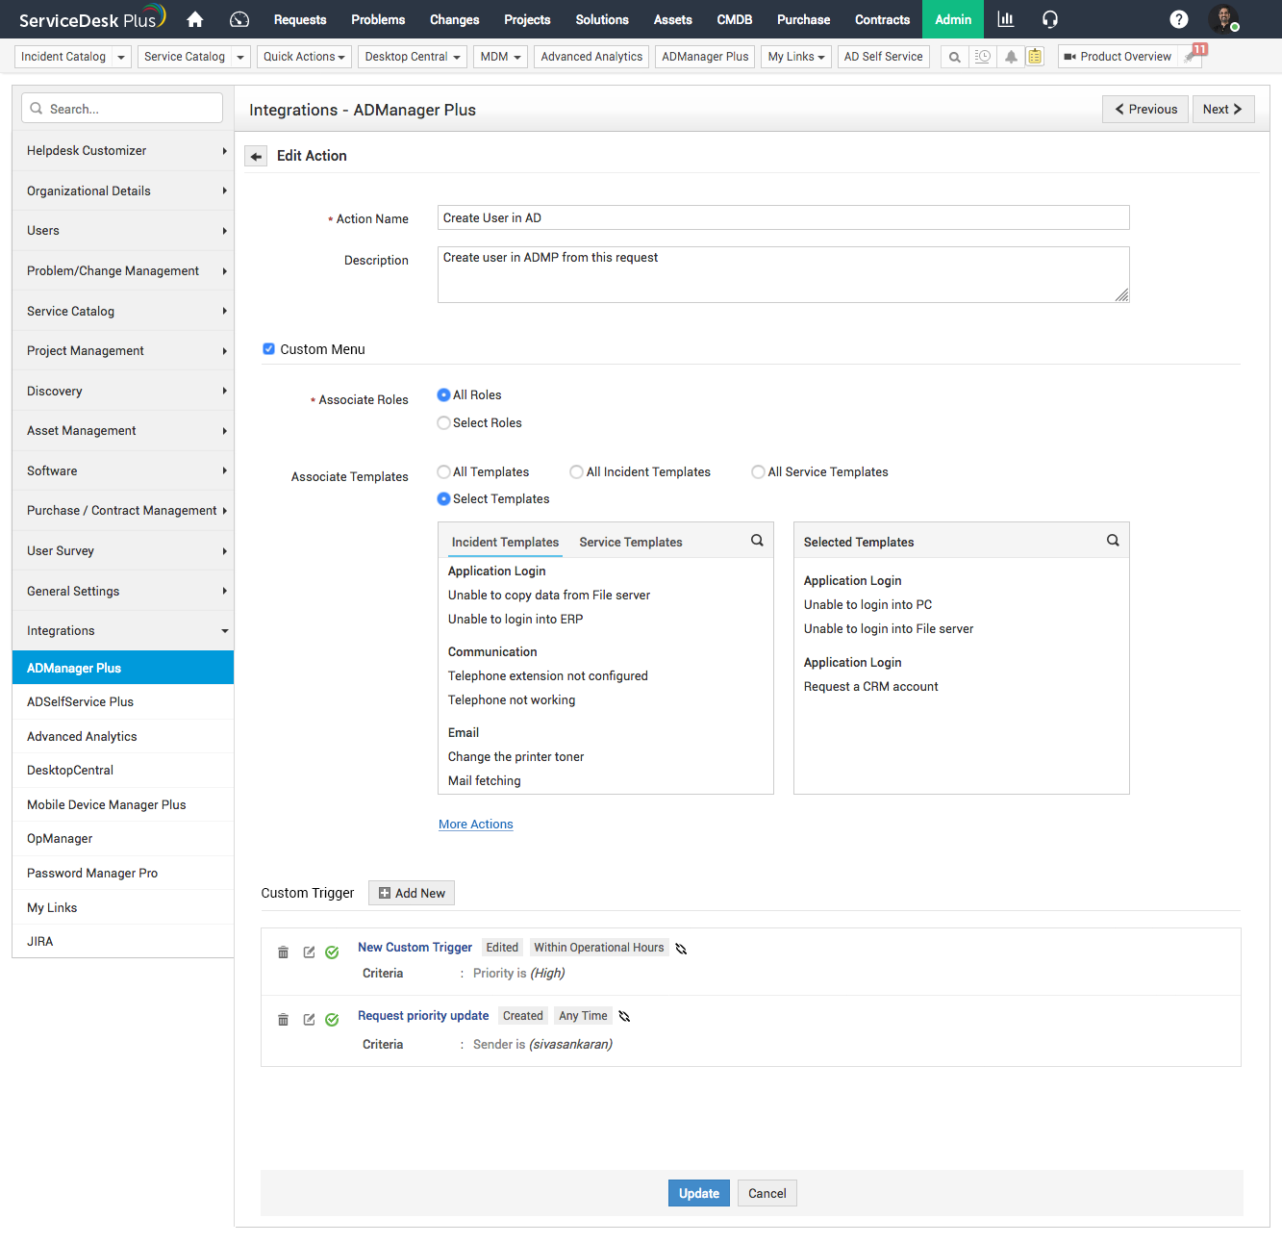Open Product Overview video
Screen dimensions: 1282x1244
click(x=1119, y=57)
